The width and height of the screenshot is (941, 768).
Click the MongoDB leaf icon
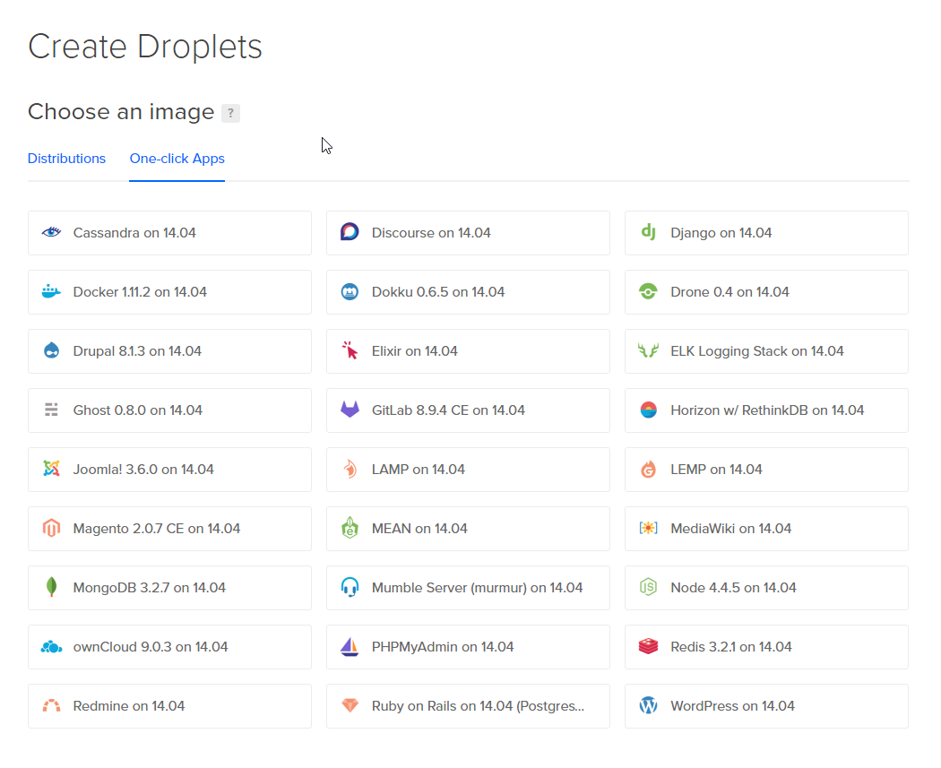pos(52,587)
